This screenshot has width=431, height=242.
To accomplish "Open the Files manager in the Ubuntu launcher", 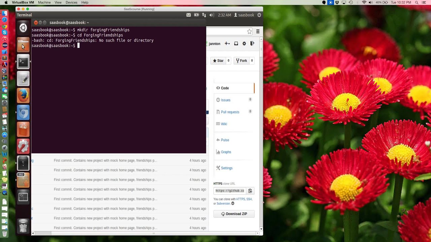I will tap(23, 45).
